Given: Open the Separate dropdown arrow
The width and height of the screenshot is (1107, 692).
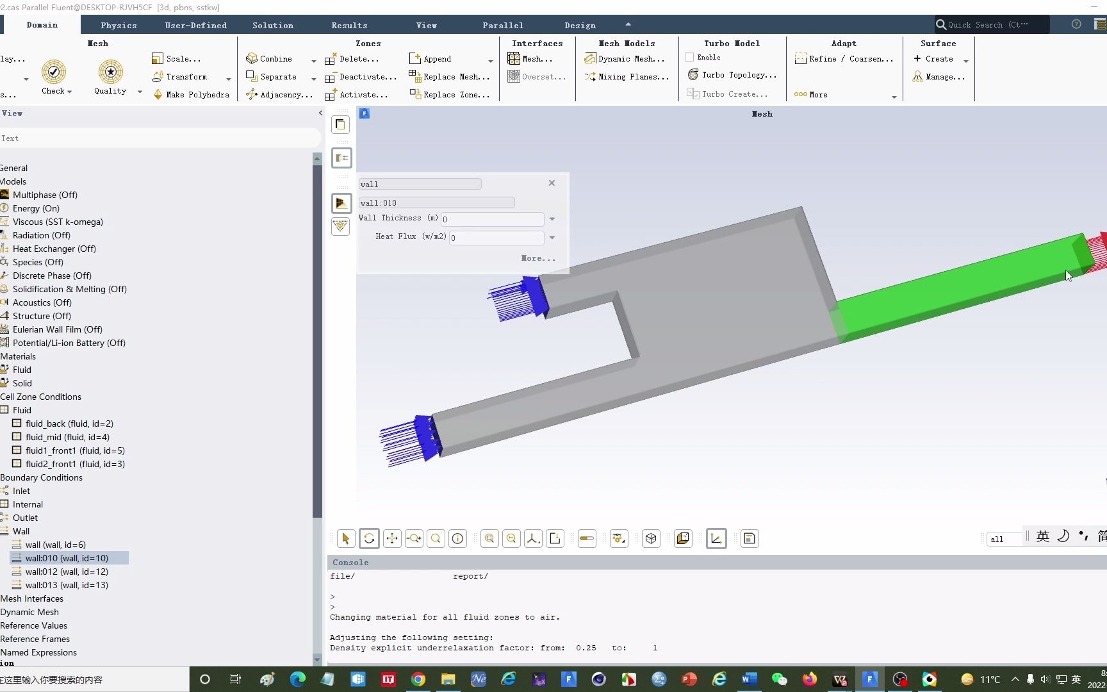Looking at the screenshot, I should pyautogui.click(x=314, y=79).
